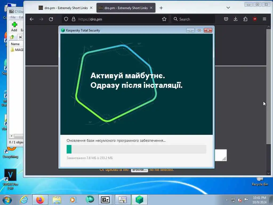The image size is (273, 205).
Task: Select the Everything desktop shortcut
Action: [x=10, y=153]
